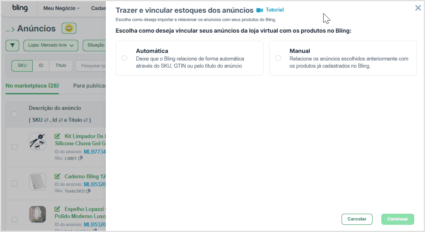425x232 pixels.
Task: Open the Situação filter dropdown
Action: pyautogui.click(x=95, y=45)
